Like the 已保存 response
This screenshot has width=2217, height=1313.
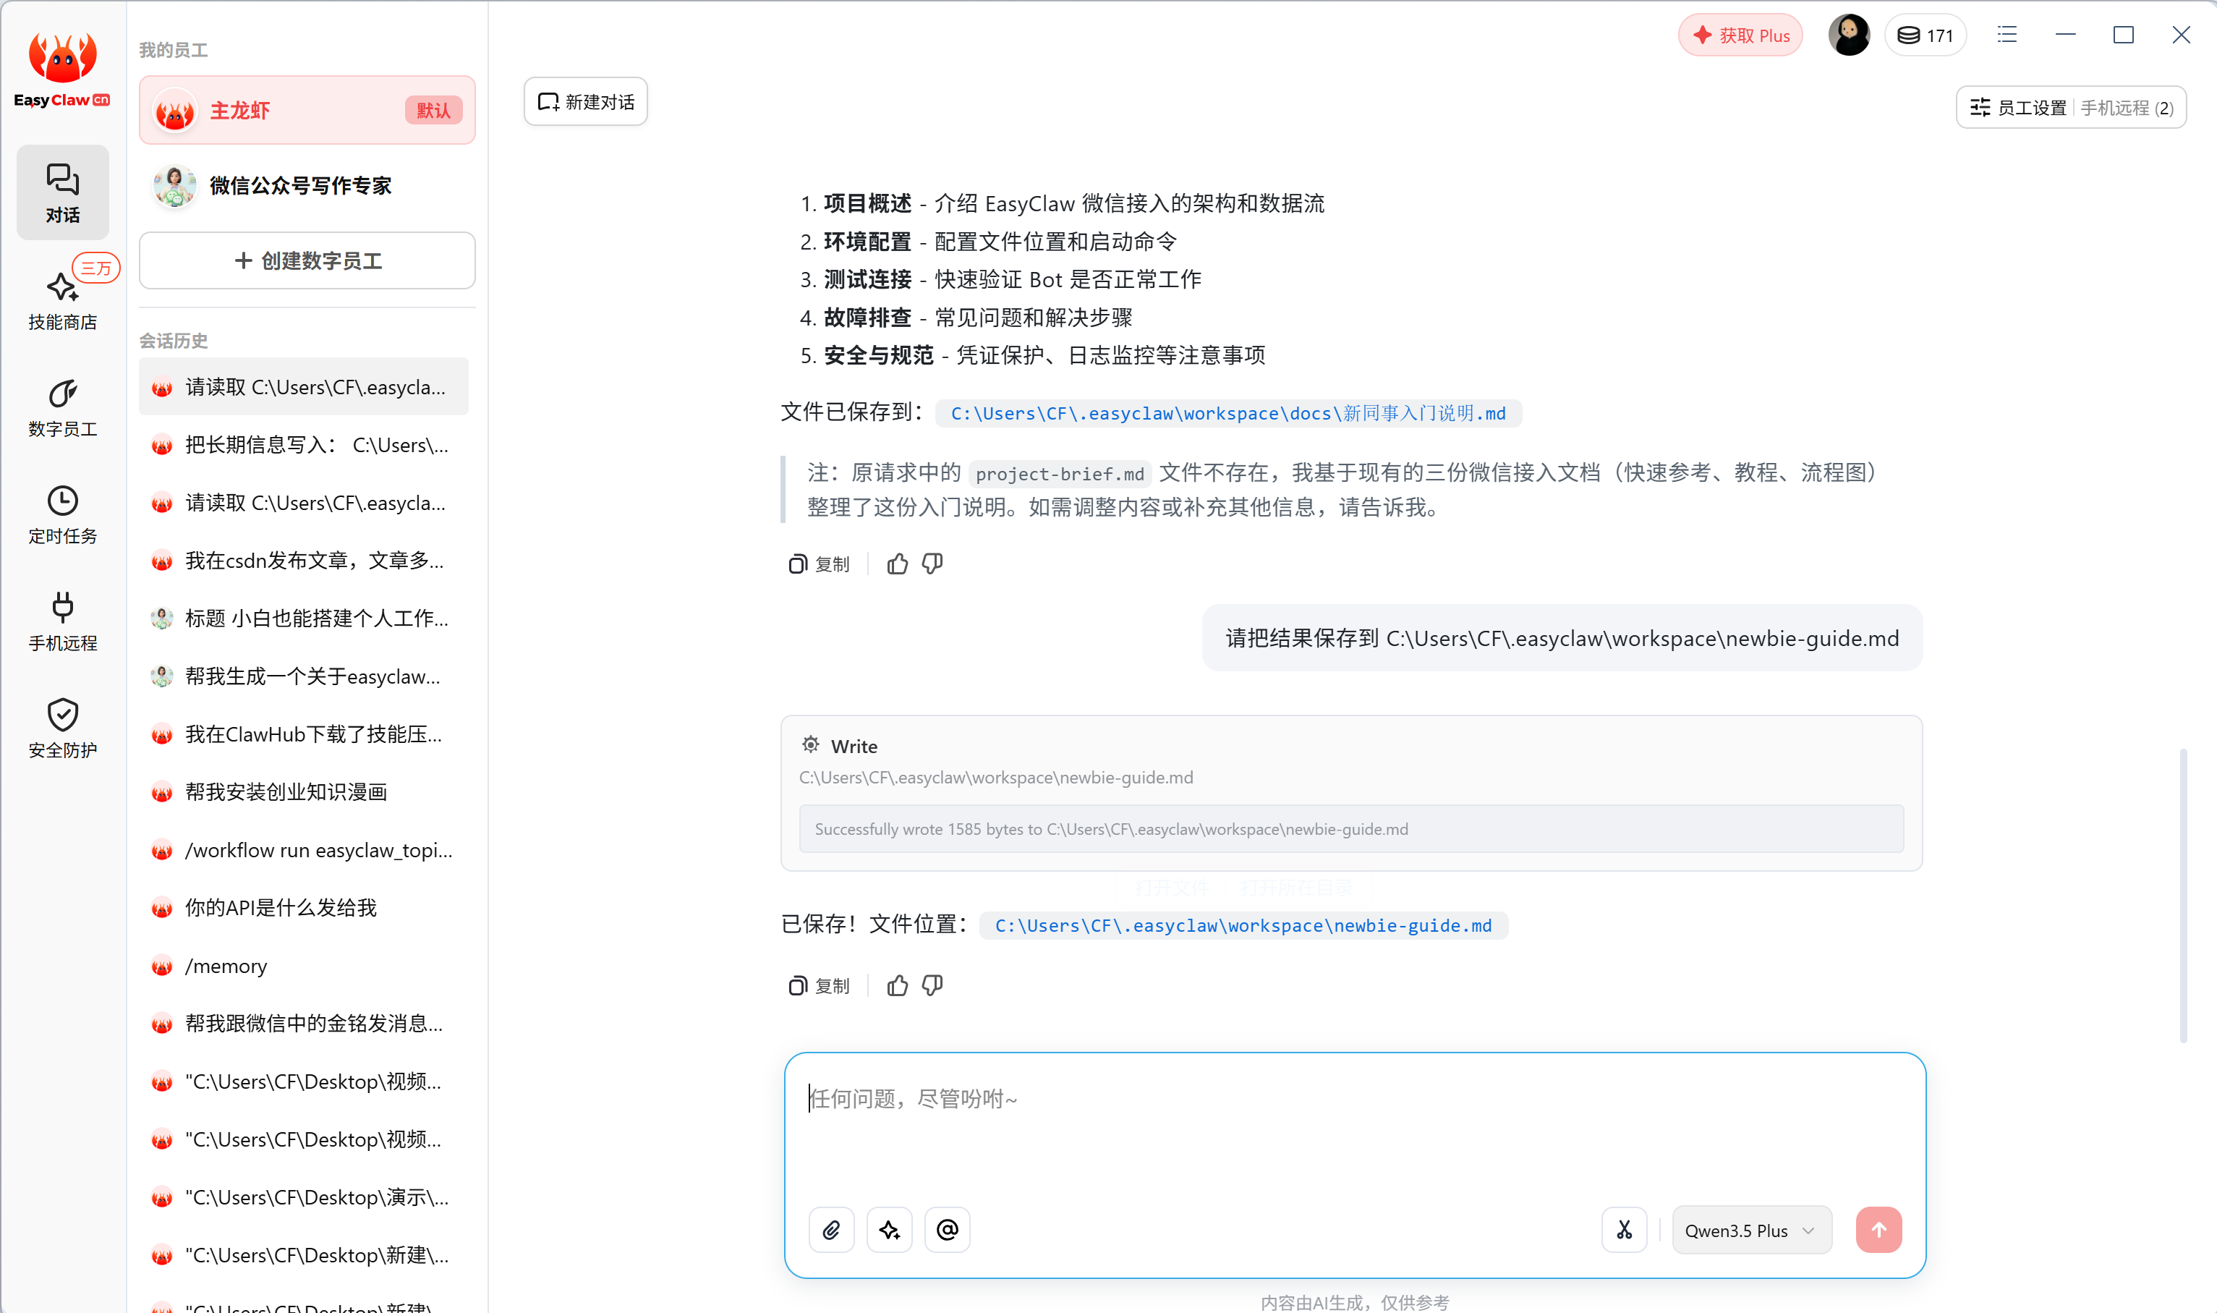[897, 985]
